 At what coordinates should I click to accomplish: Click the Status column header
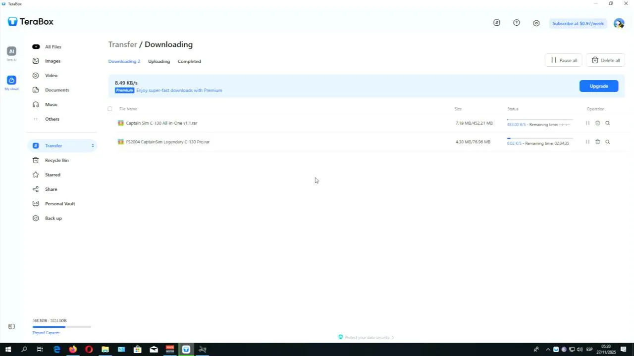click(x=513, y=109)
